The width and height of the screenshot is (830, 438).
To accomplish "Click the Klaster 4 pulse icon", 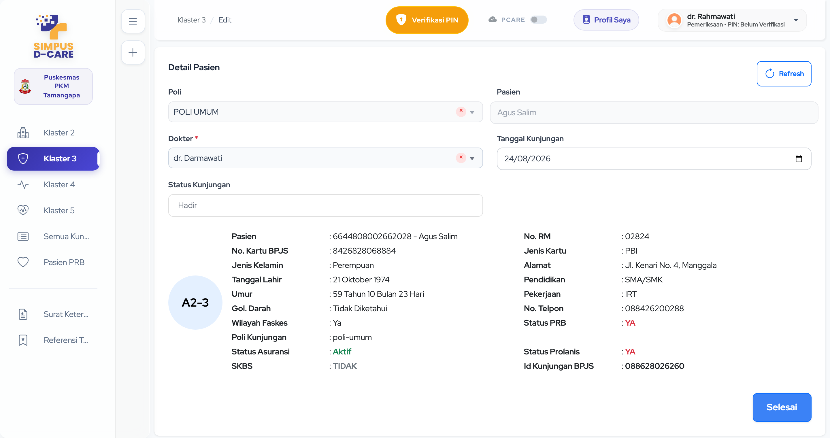I will pos(23,184).
